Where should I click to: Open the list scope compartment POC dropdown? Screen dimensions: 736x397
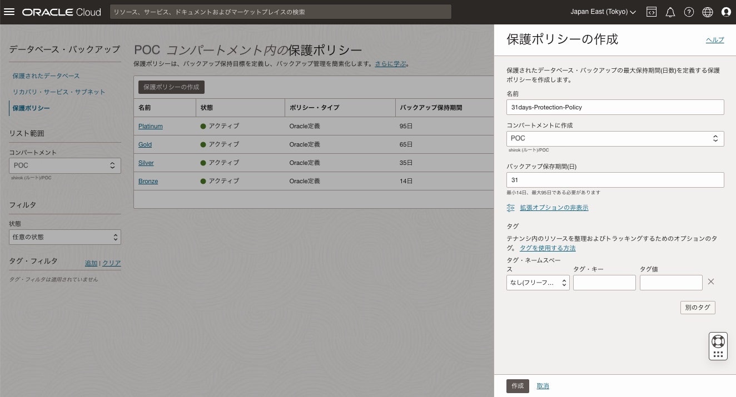click(65, 165)
